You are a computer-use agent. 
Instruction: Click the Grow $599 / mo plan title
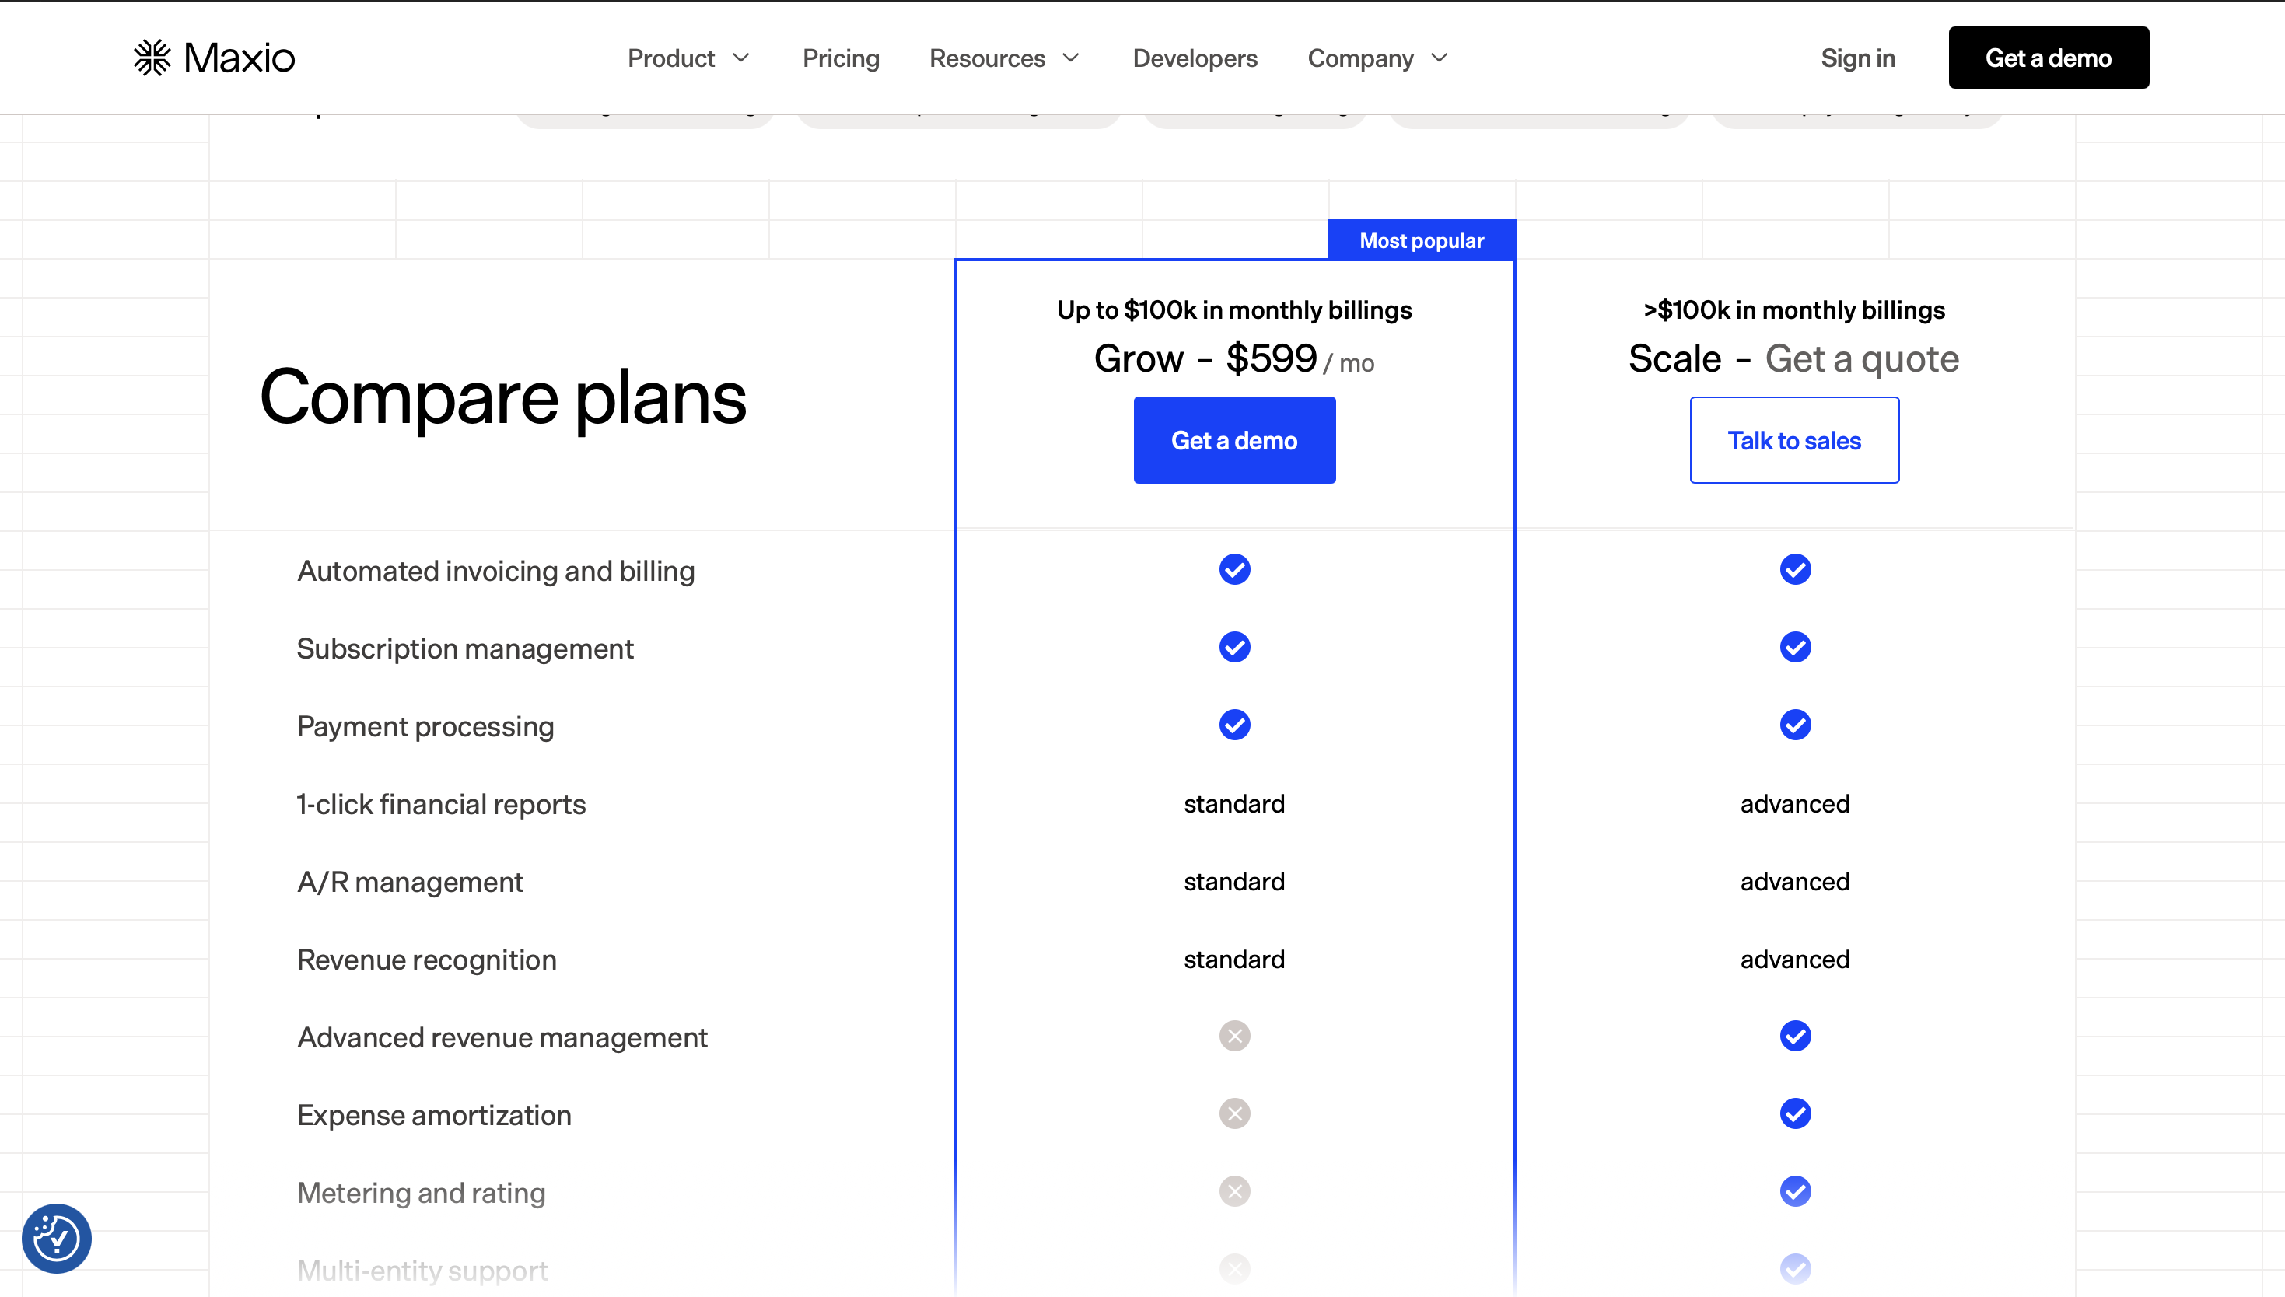(1233, 359)
